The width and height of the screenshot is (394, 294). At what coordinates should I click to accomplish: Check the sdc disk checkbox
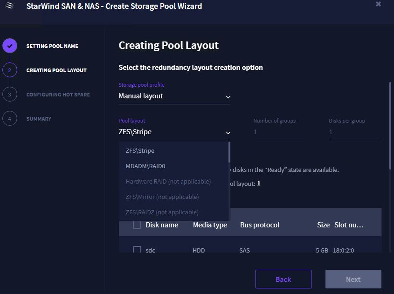(x=137, y=249)
